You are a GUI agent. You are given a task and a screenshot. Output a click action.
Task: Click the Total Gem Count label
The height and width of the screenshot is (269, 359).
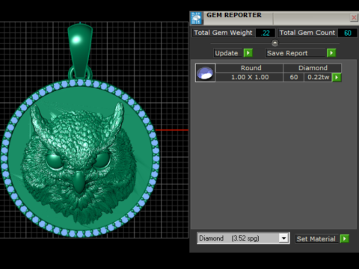pos(307,33)
